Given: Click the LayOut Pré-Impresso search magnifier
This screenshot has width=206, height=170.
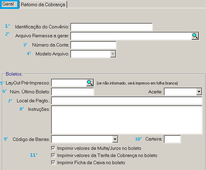Looking at the screenshot, I should point(90,82).
